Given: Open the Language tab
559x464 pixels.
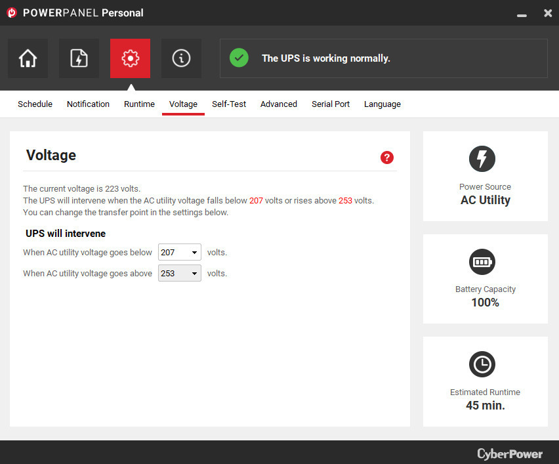Looking at the screenshot, I should [382, 104].
